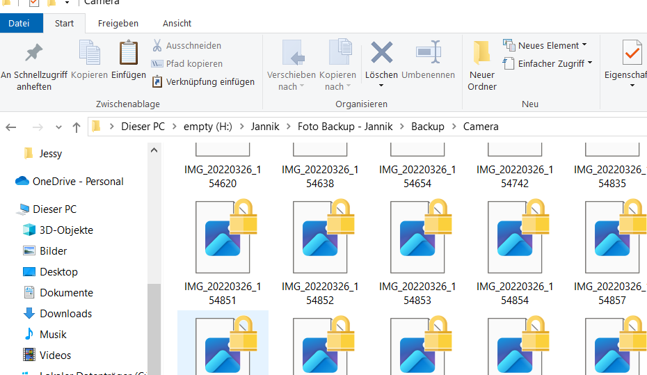The image size is (647, 375).
Task: Select file IMG_20220326_154854 thumbnail
Action: 519,237
